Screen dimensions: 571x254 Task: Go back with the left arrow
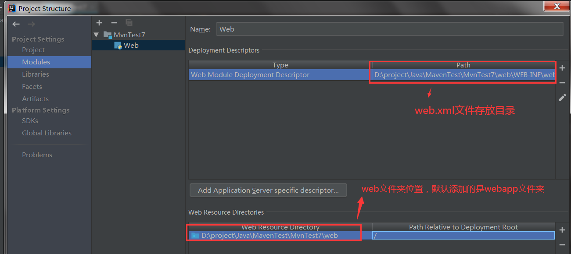coord(16,24)
